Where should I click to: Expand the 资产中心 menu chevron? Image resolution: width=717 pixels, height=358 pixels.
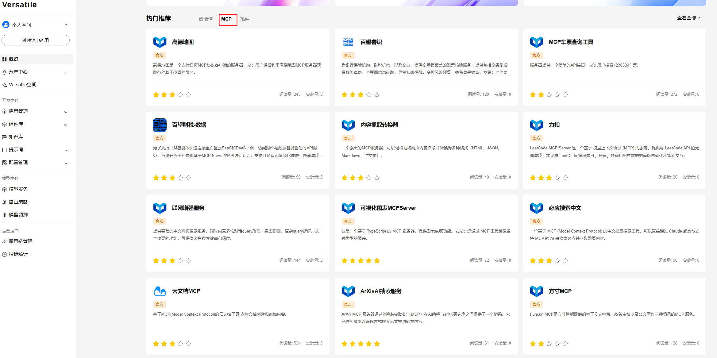pos(66,73)
